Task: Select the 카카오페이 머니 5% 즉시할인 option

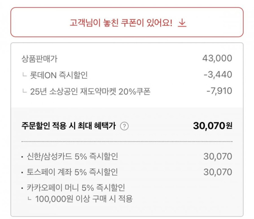Action: point(76,187)
